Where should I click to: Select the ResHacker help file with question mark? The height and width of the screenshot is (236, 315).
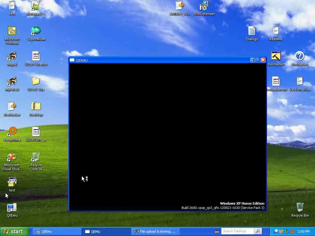click(x=300, y=59)
